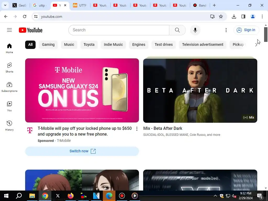This screenshot has height=201, width=268.
Task: Open the tab search dropdown
Action: pos(5,5)
